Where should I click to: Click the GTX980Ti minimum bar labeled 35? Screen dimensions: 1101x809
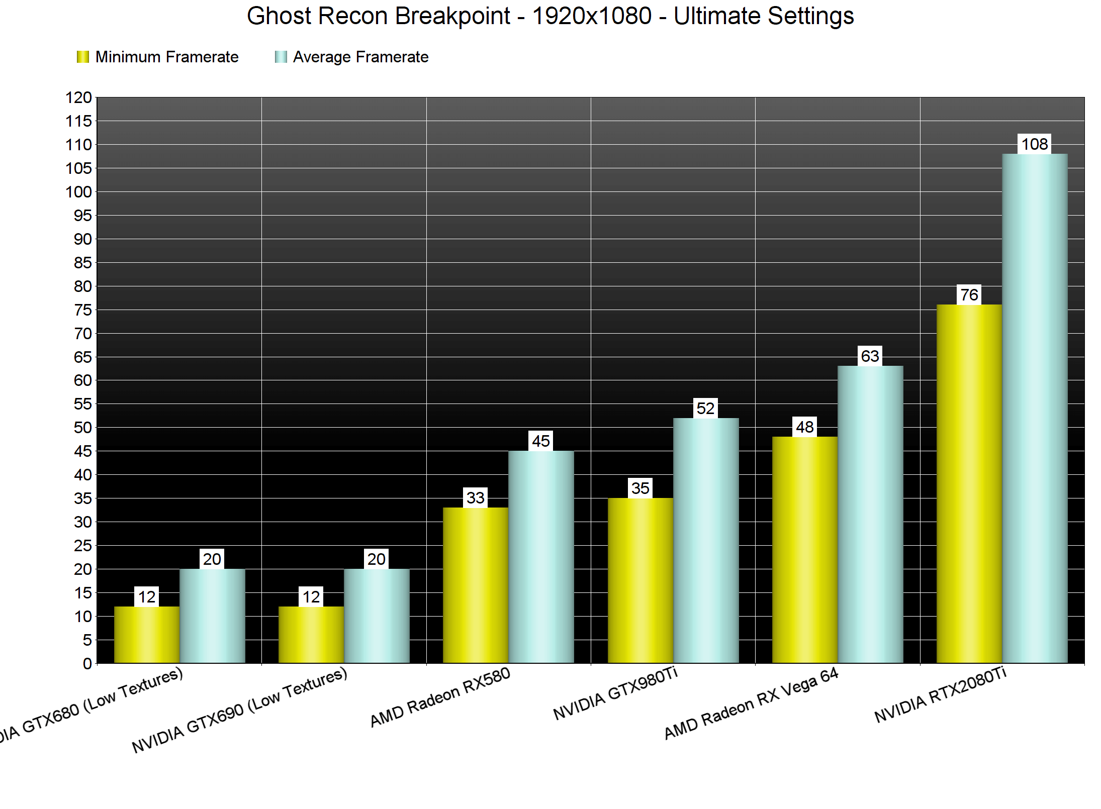pyautogui.click(x=640, y=580)
